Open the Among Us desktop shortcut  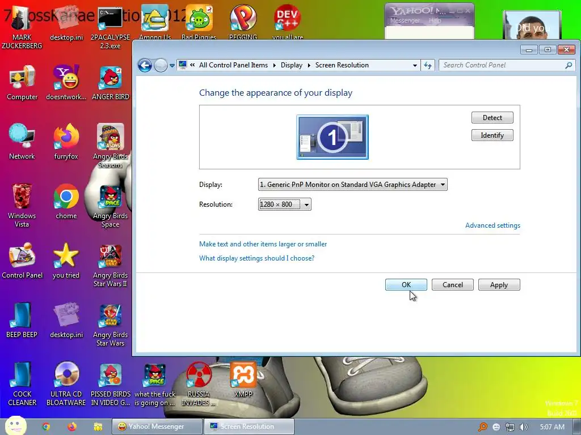154,22
